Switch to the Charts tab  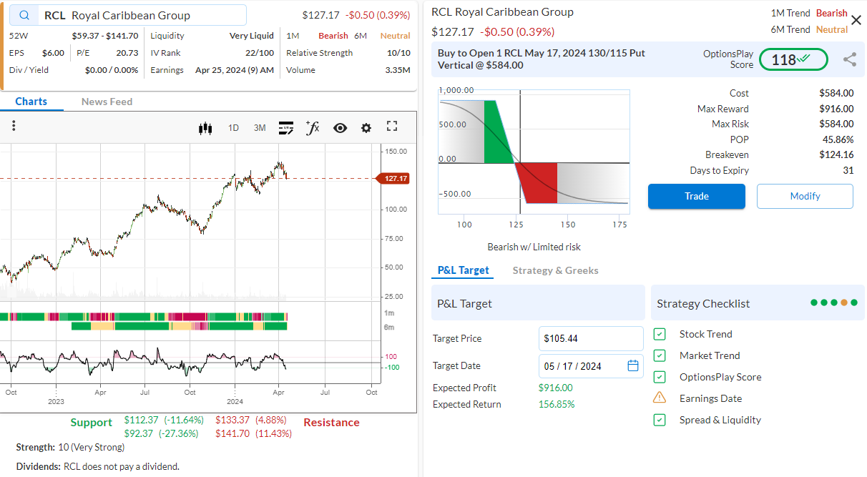(x=31, y=102)
